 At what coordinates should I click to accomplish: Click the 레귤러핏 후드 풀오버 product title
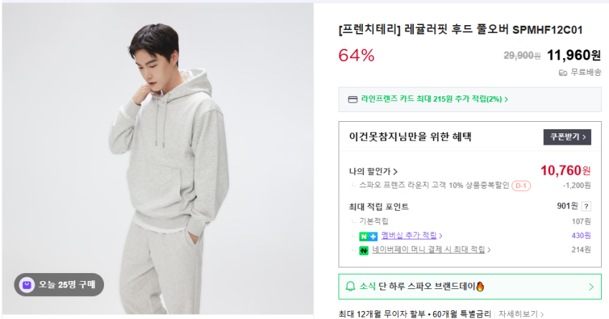coord(460,30)
